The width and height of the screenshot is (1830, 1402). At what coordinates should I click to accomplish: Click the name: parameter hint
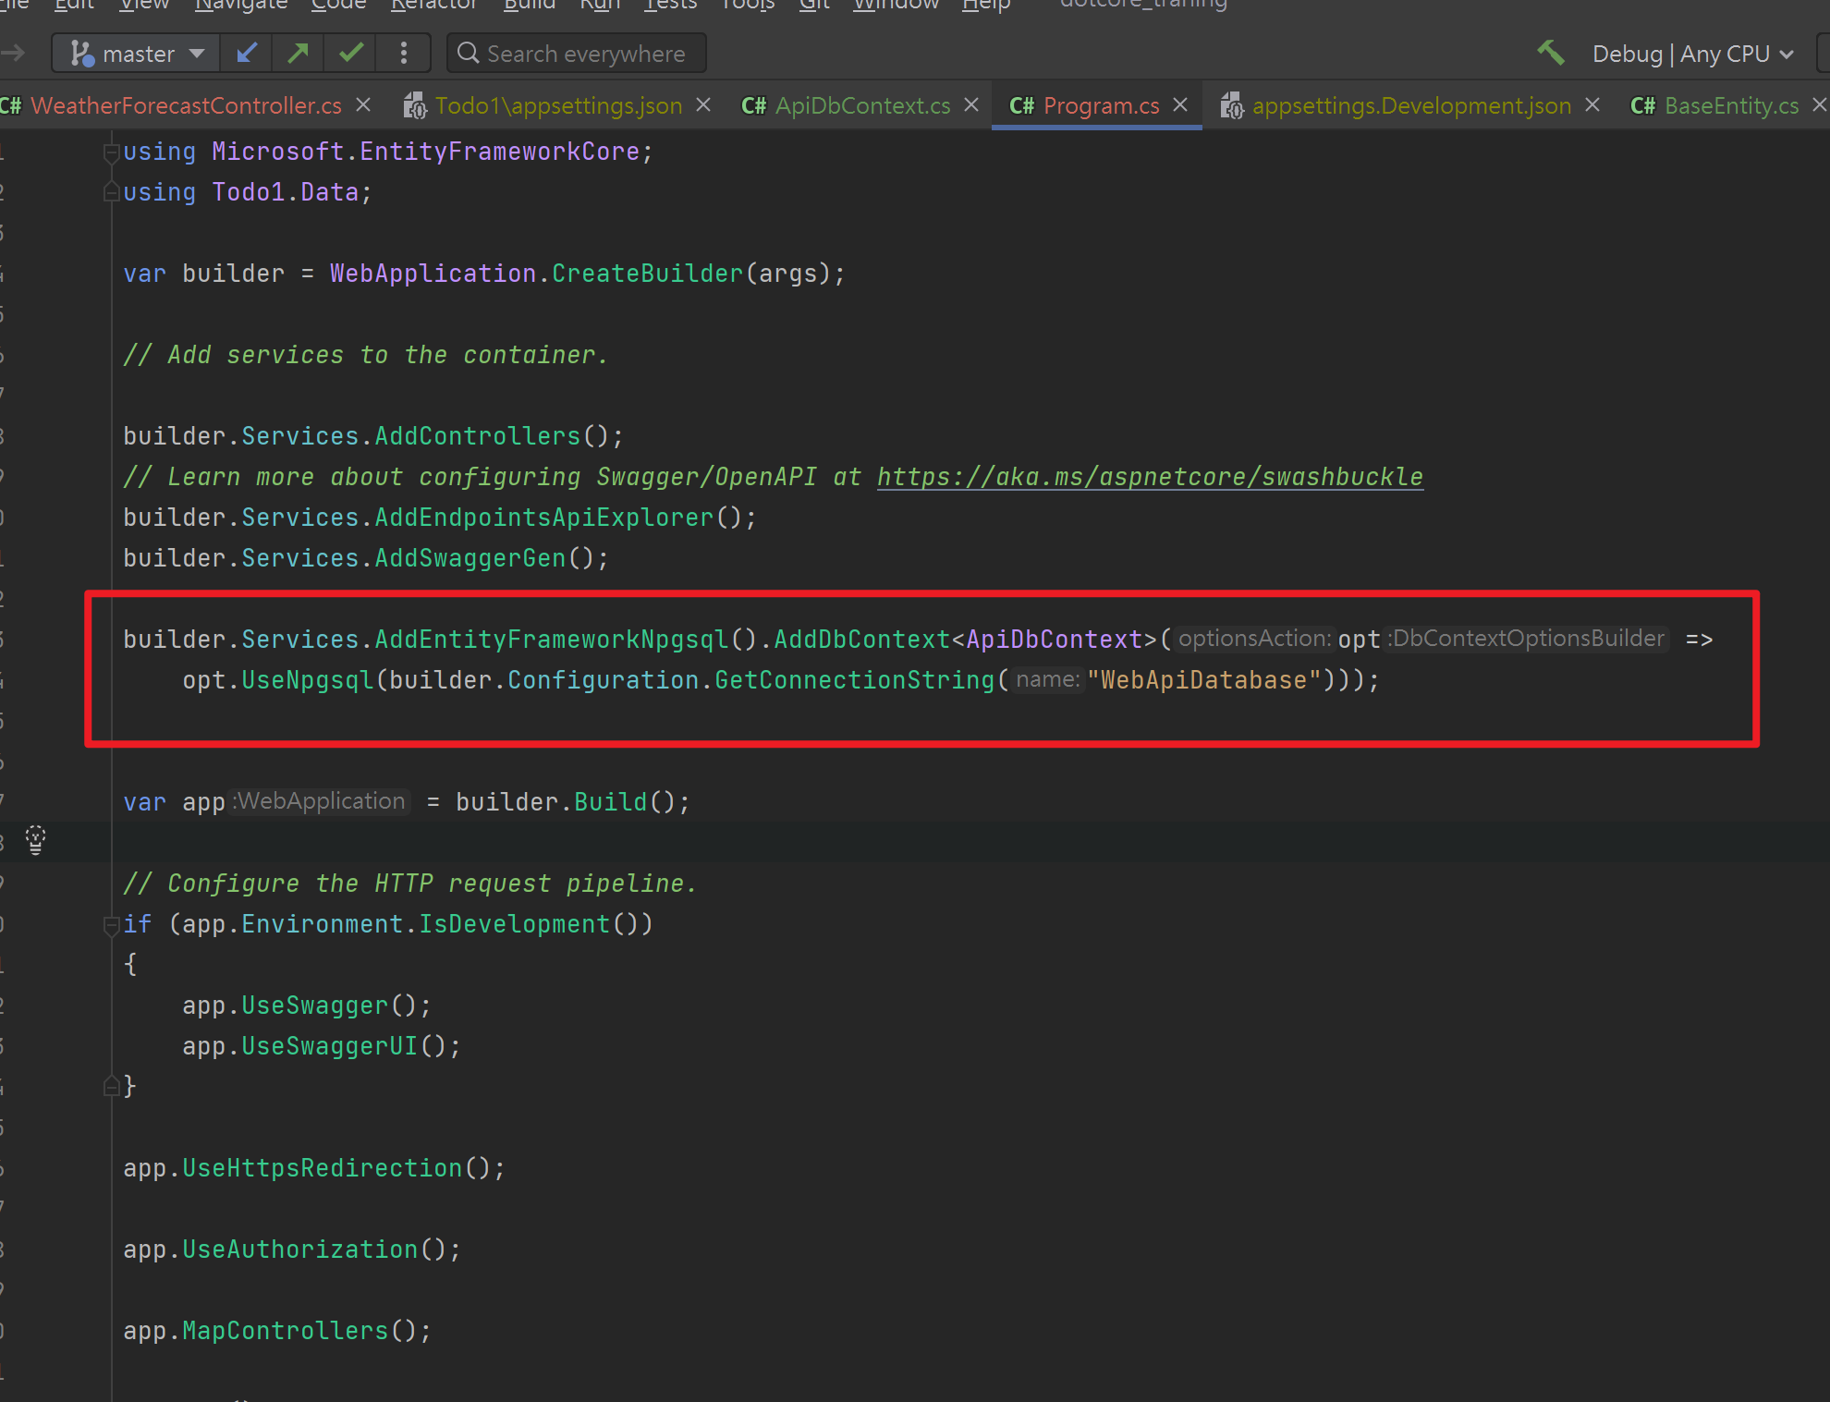[x=1047, y=679]
